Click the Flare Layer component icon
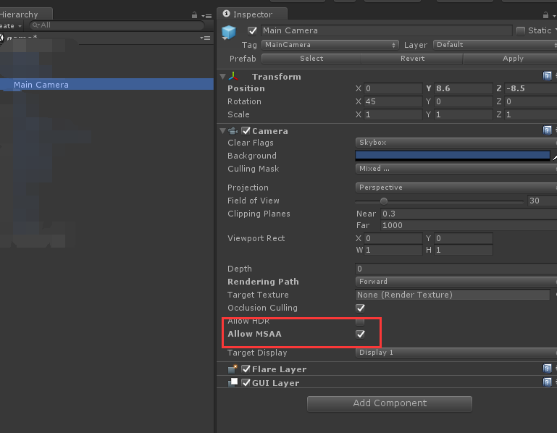 pos(233,369)
